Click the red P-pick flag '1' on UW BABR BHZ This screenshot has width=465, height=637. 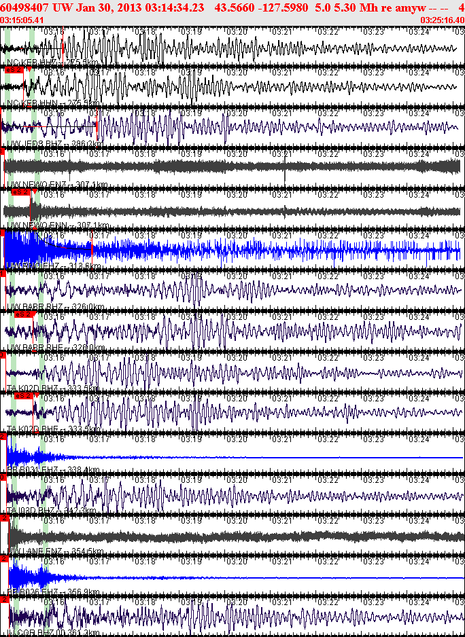[3, 274]
